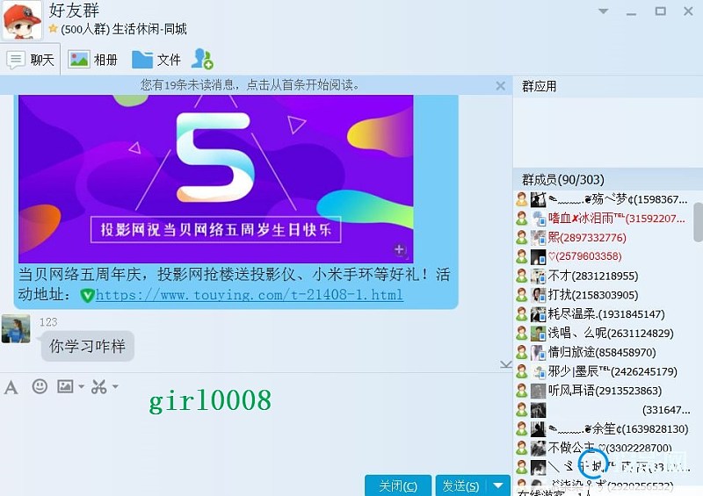Image resolution: width=703 pixels, height=496 pixels.
Task: Open the emoji smiley picker
Action: pos(40,386)
